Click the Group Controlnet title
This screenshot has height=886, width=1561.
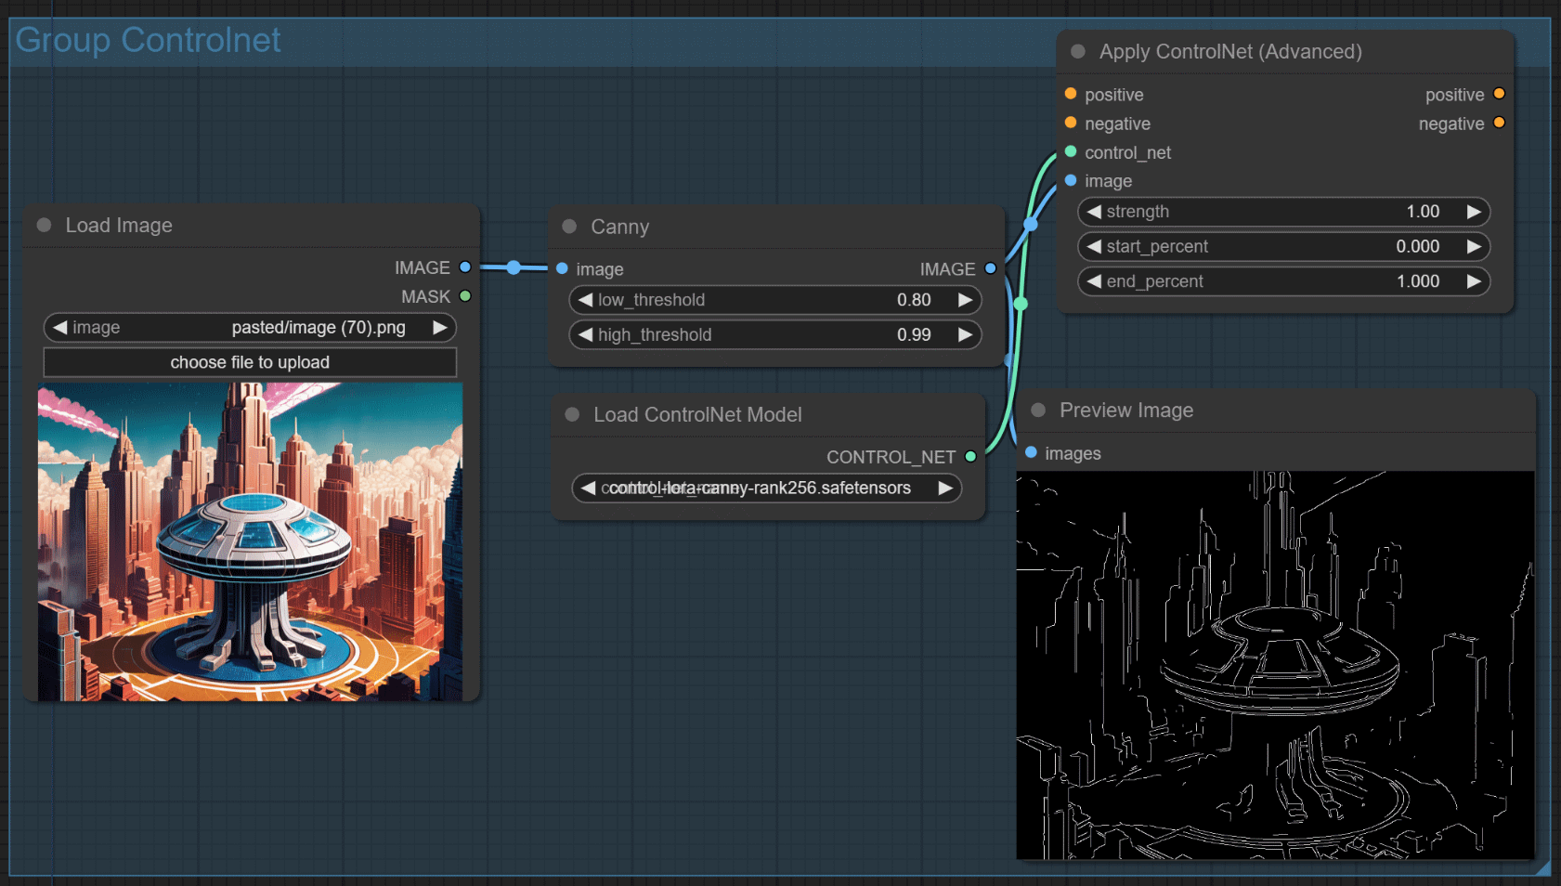148,40
